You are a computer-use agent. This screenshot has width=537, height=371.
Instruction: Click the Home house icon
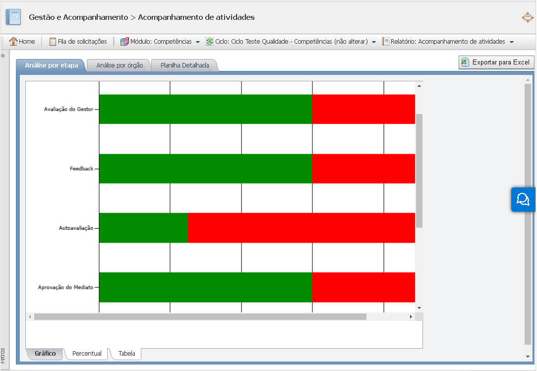click(13, 42)
